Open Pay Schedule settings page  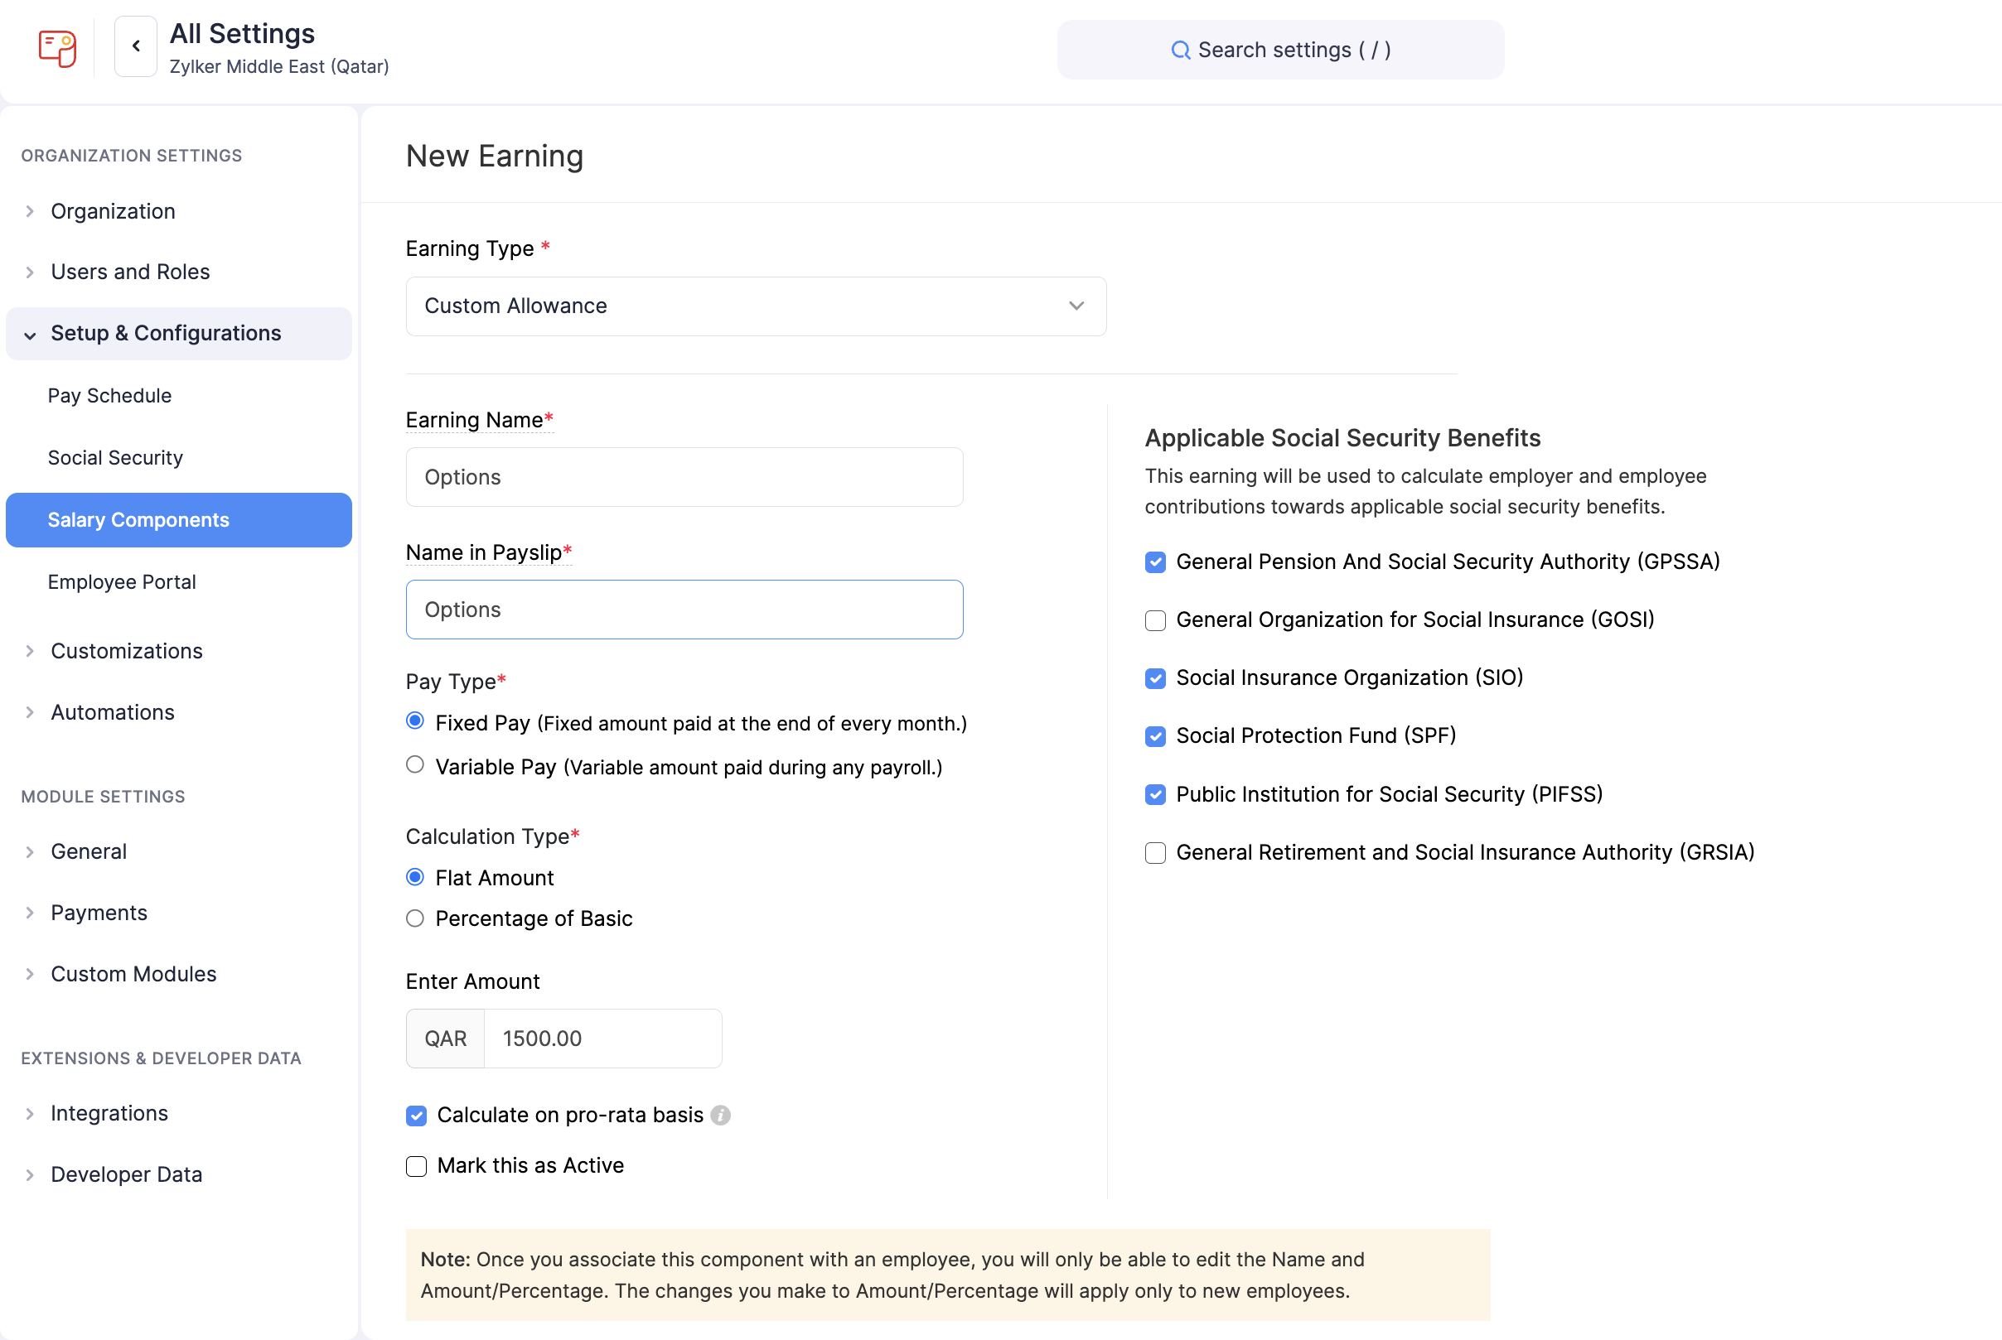(109, 396)
